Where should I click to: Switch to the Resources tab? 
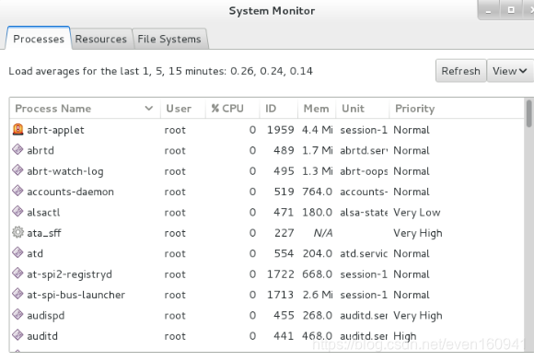pos(100,40)
